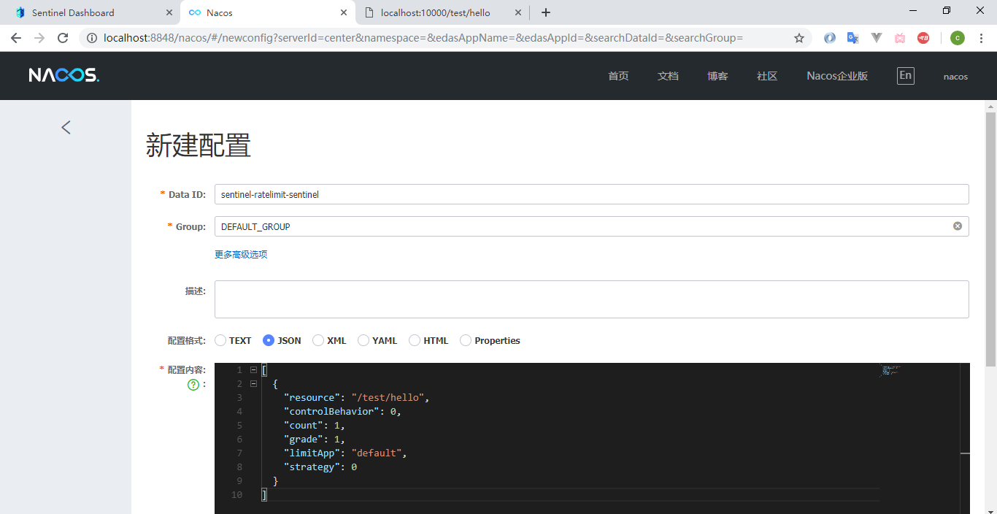The height and width of the screenshot is (514, 997).
Task: Collapse the code fold at line 1
Action: [x=253, y=370]
